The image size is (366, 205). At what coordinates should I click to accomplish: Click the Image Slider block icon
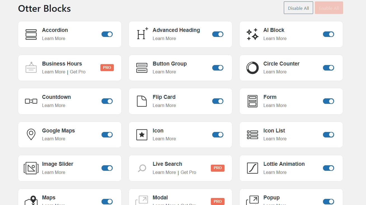(31, 168)
